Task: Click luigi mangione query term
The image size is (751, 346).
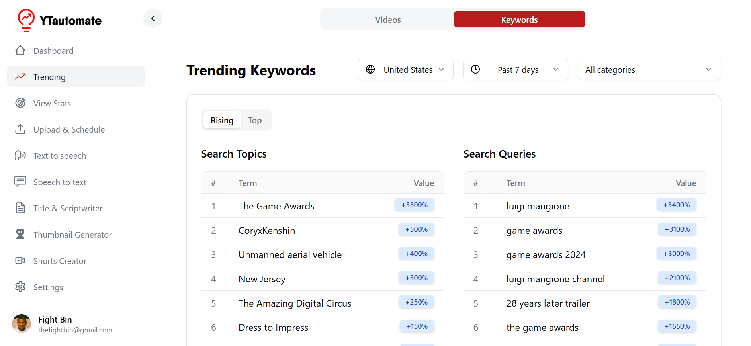Action: point(538,206)
